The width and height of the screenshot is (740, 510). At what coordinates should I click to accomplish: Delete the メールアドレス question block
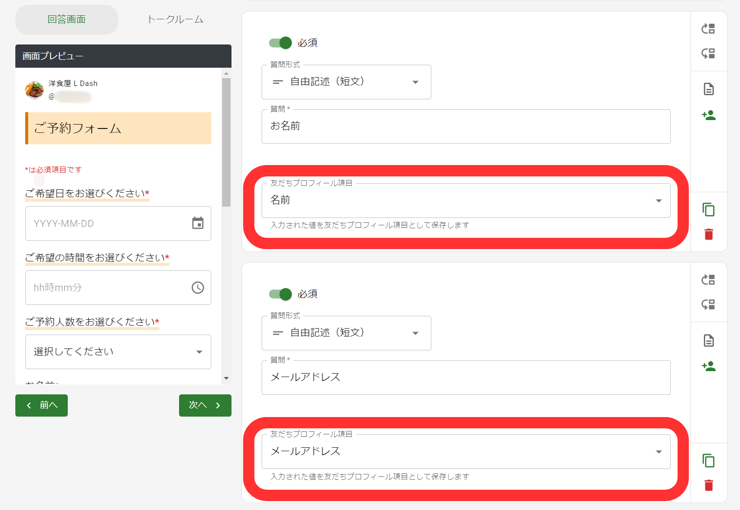pyautogui.click(x=708, y=485)
